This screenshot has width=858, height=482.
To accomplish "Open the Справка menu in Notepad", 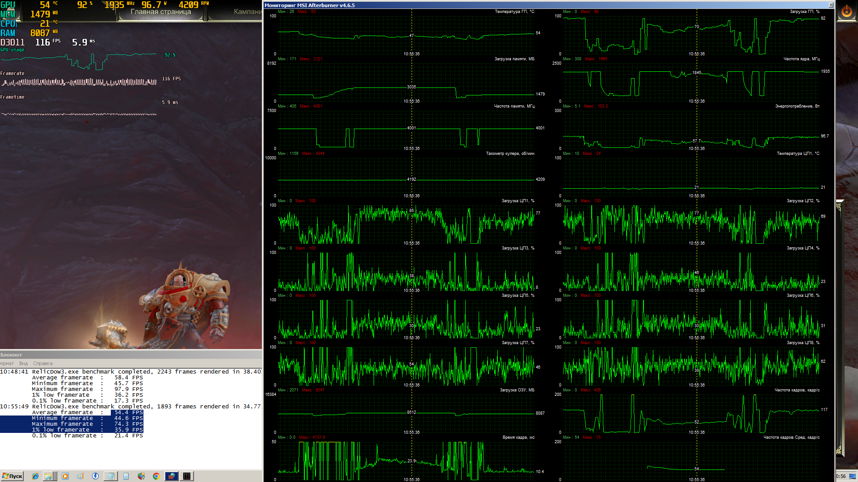I will 42,363.
